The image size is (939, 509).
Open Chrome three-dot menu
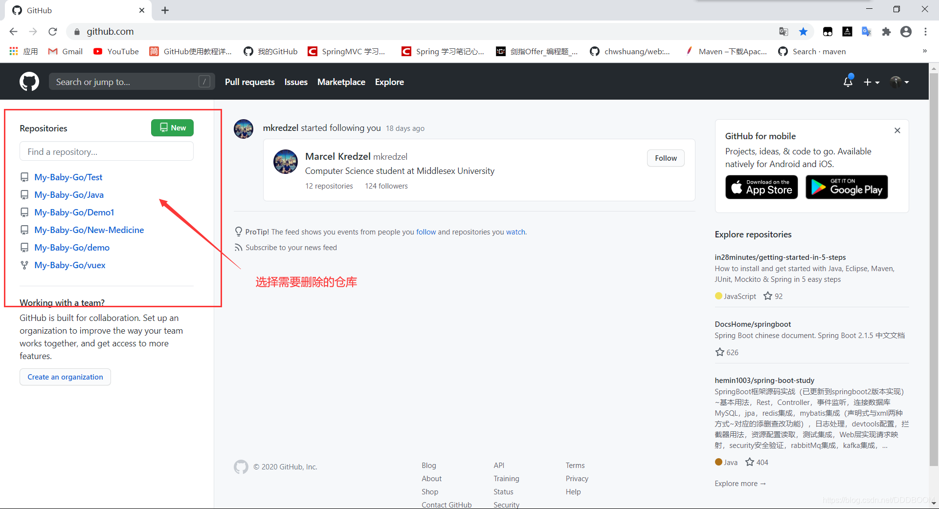click(925, 31)
